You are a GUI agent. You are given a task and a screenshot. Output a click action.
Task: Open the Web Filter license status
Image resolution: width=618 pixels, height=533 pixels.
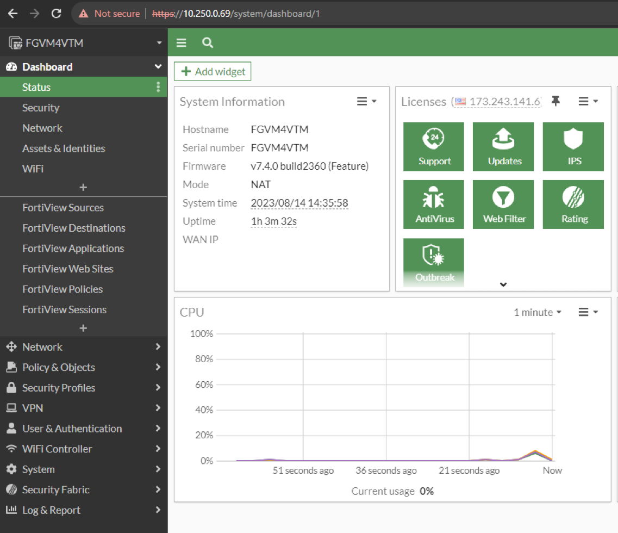coord(503,204)
